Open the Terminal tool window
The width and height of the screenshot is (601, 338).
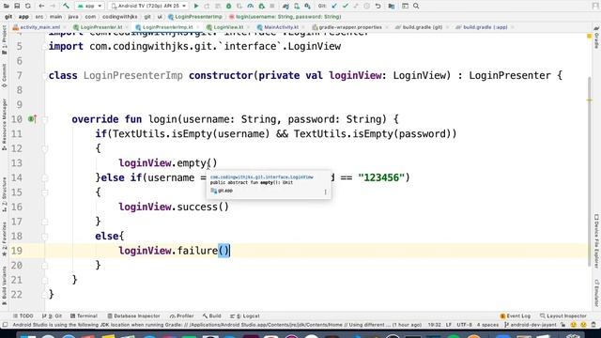pos(84,315)
